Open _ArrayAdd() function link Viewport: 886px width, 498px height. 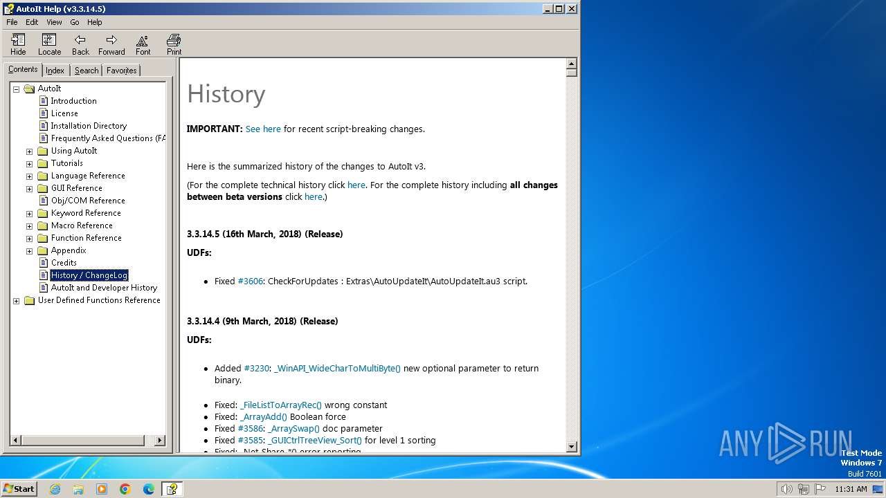(264, 416)
